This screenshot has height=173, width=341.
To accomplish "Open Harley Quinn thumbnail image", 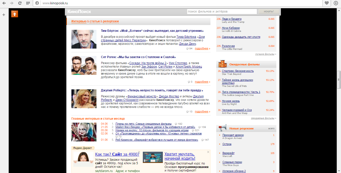I will 84,132.
